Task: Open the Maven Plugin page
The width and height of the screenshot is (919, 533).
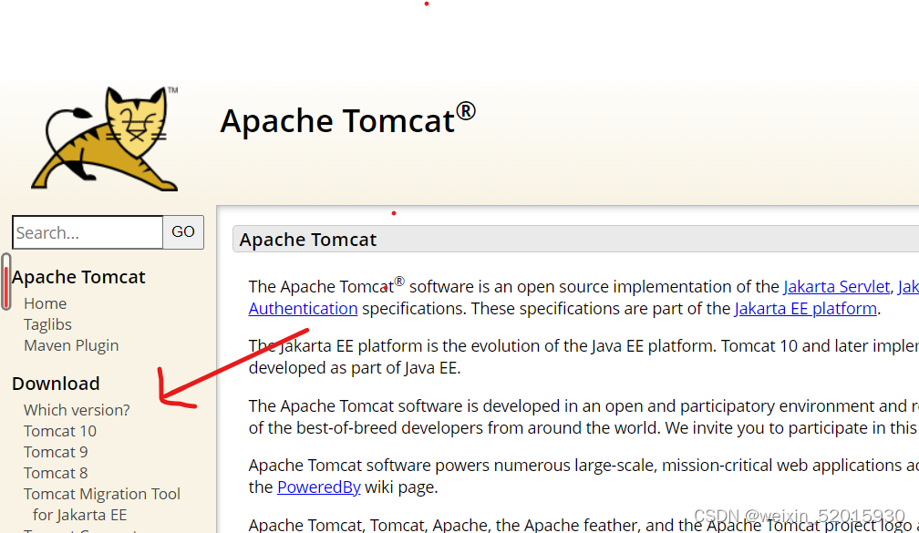Action: pos(71,344)
